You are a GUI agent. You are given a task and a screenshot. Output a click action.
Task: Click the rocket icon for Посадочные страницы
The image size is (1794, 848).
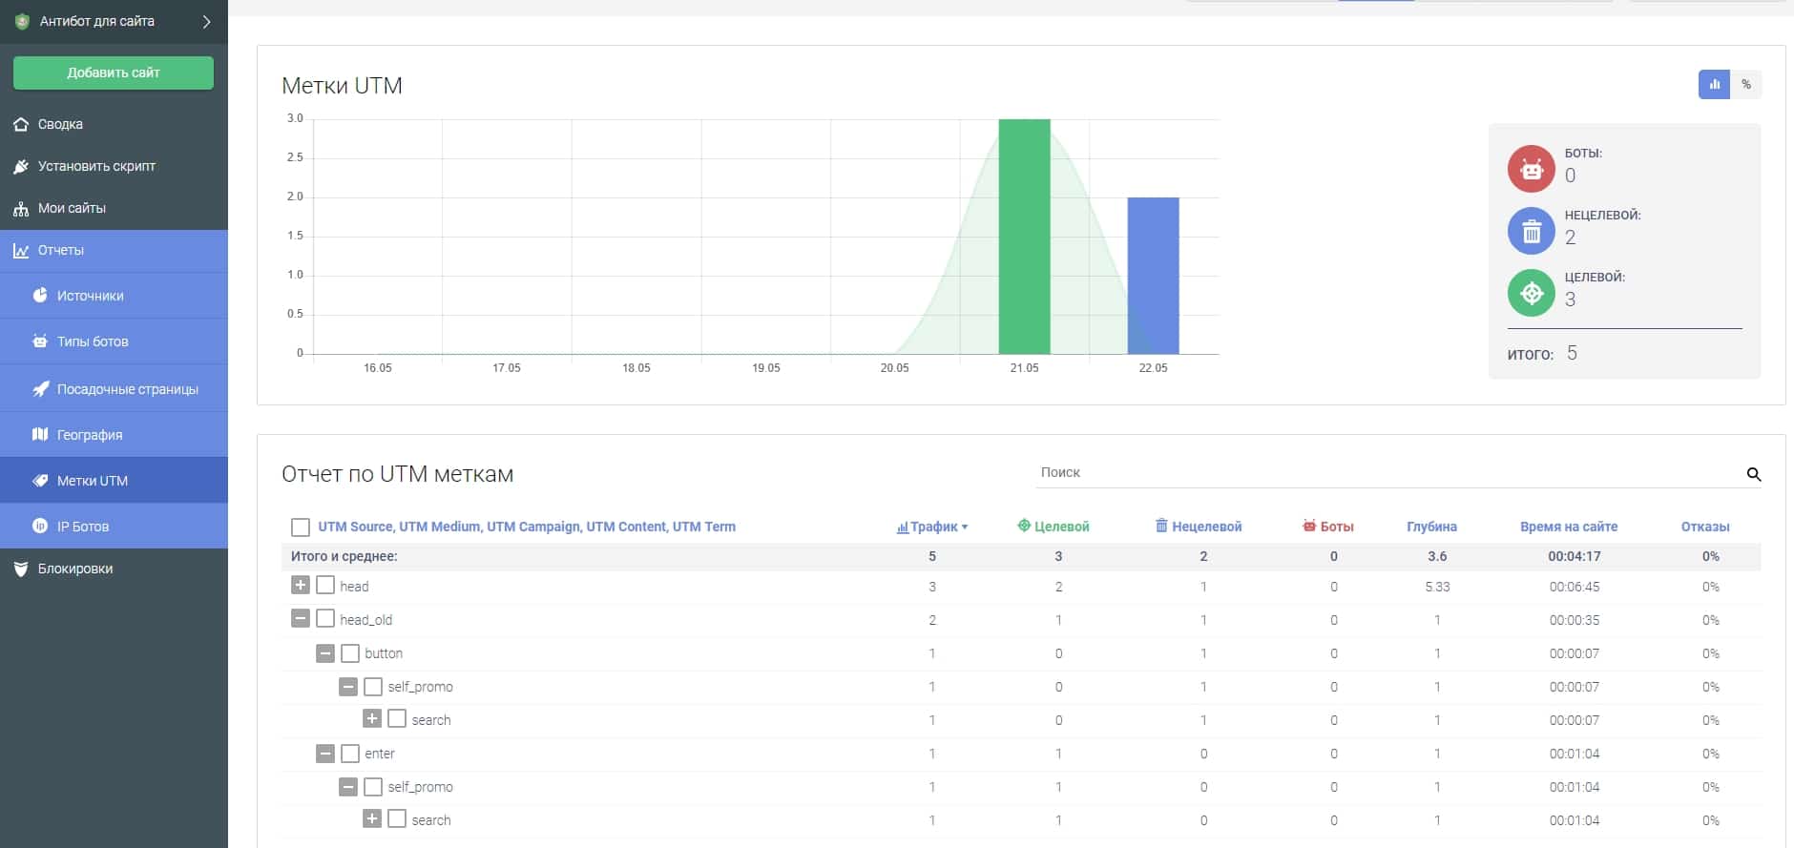pos(40,389)
